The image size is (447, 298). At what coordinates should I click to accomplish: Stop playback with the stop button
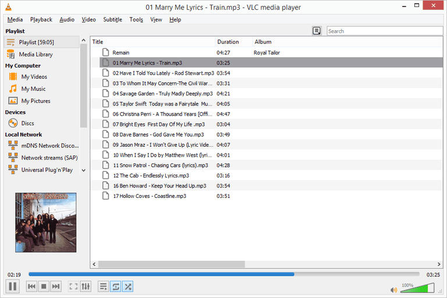[x=44, y=286]
